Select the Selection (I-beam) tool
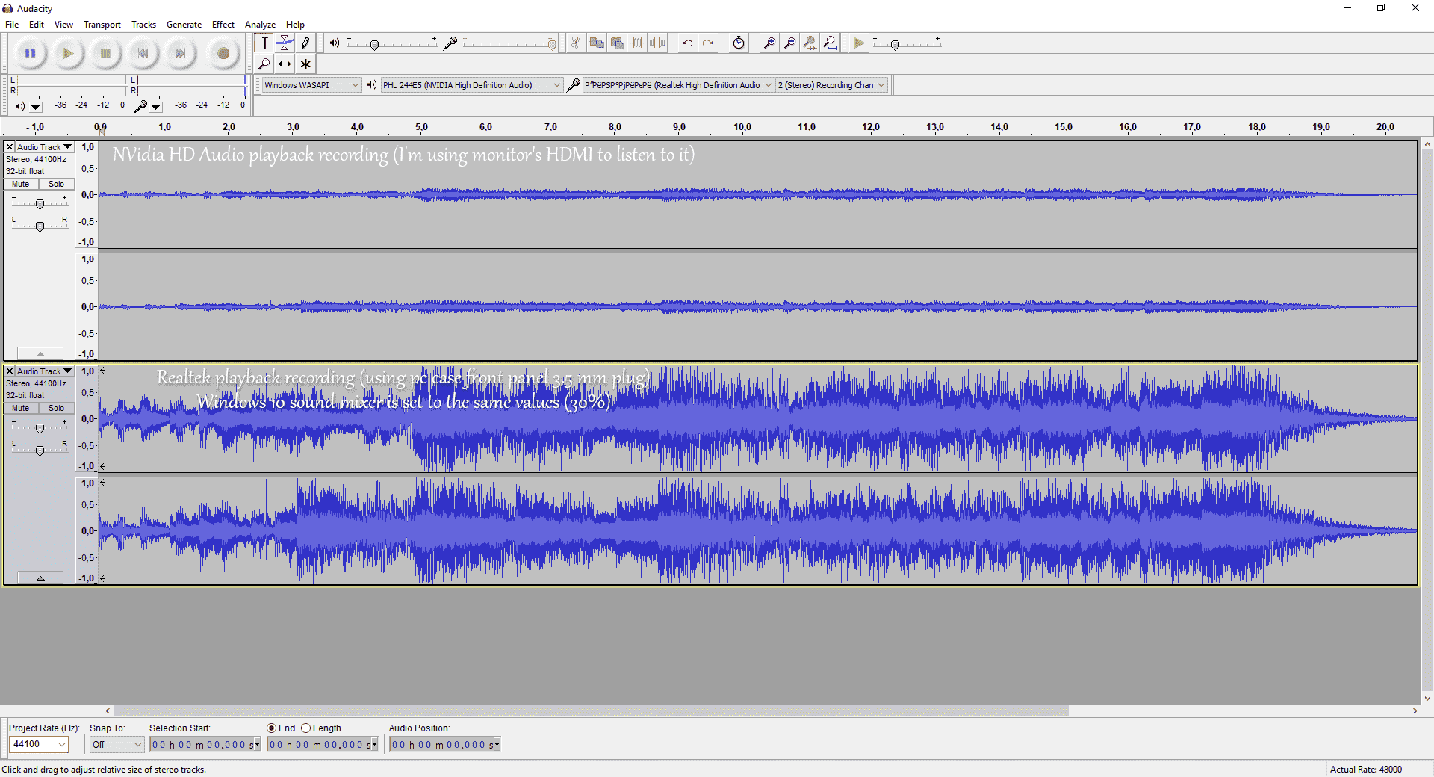Viewport: 1434px width, 777px height. pyautogui.click(x=264, y=43)
